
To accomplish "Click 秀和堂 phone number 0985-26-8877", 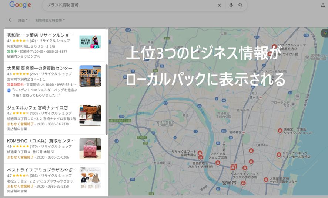I will (57, 51).
